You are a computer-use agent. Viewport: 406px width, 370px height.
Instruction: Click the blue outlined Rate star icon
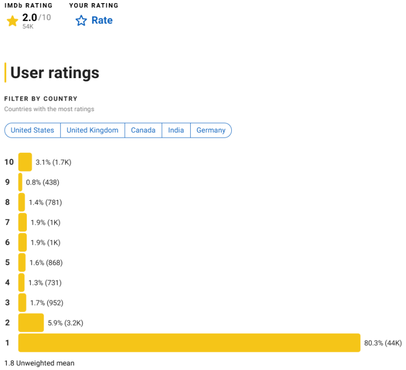pos(81,21)
